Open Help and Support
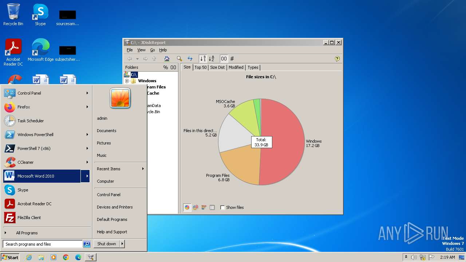The height and width of the screenshot is (262, 466). (x=112, y=232)
